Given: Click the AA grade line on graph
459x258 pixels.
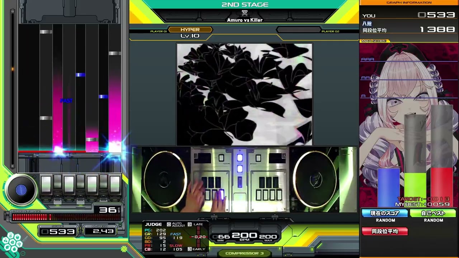Looking at the screenshot, I should (409, 78).
